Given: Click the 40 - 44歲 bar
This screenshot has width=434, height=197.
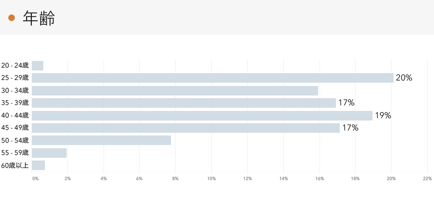Looking at the screenshot, I should [202, 116].
